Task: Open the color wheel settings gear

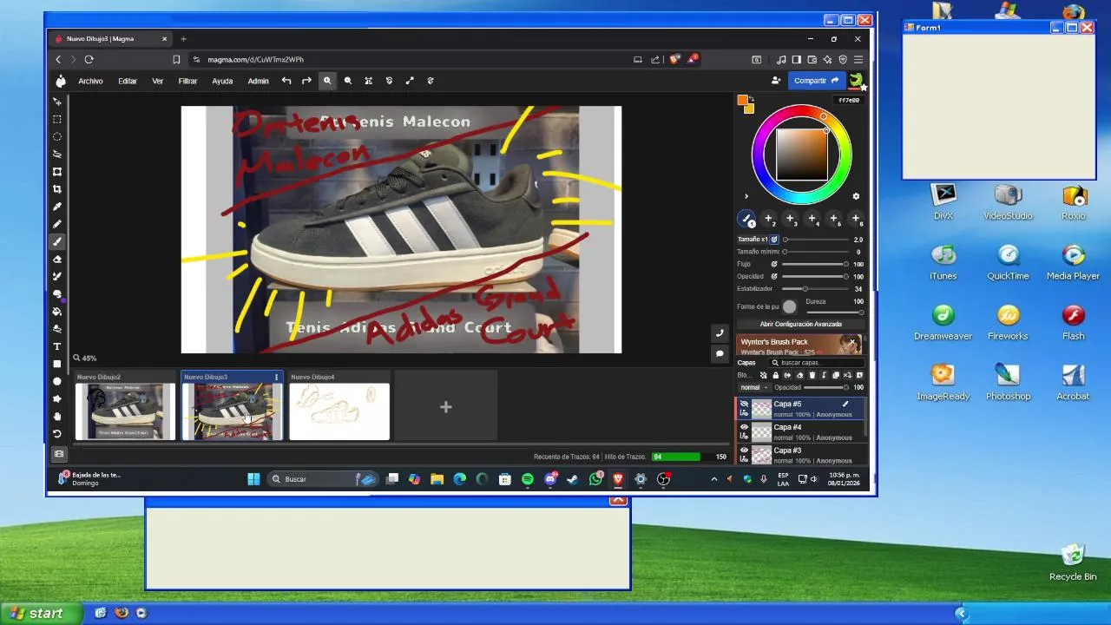Action: pos(856,196)
